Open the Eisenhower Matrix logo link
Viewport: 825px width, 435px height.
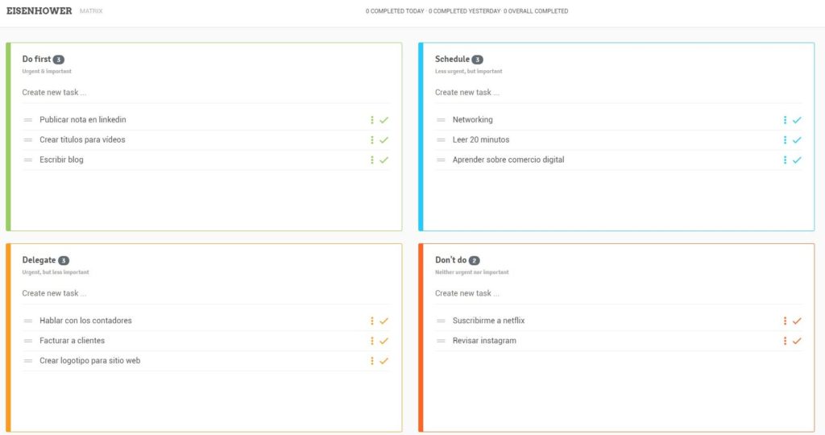[x=39, y=11]
